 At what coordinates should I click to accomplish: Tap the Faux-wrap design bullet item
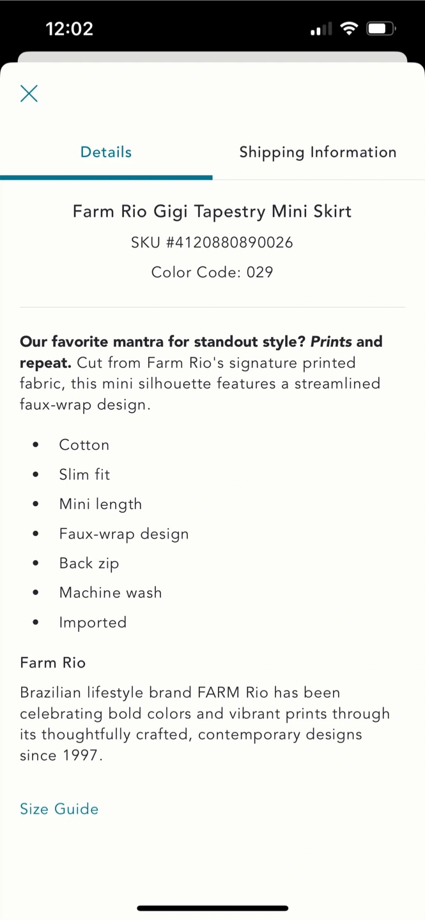[x=124, y=533]
